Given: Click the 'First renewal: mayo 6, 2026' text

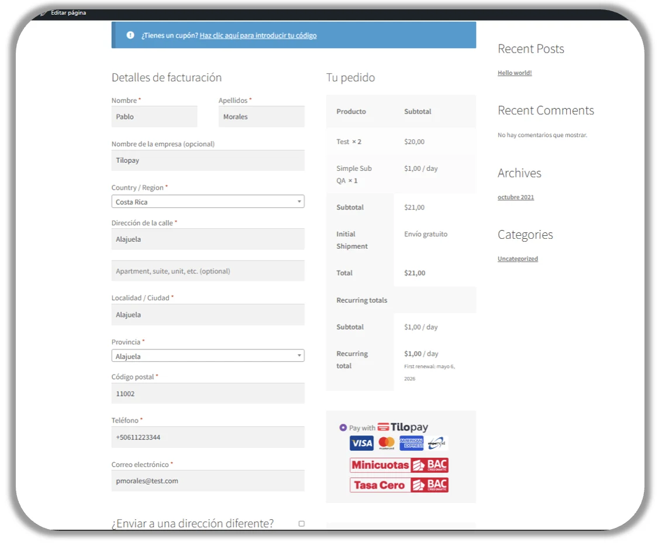Looking at the screenshot, I should pyautogui.click(x=429, y=372).
